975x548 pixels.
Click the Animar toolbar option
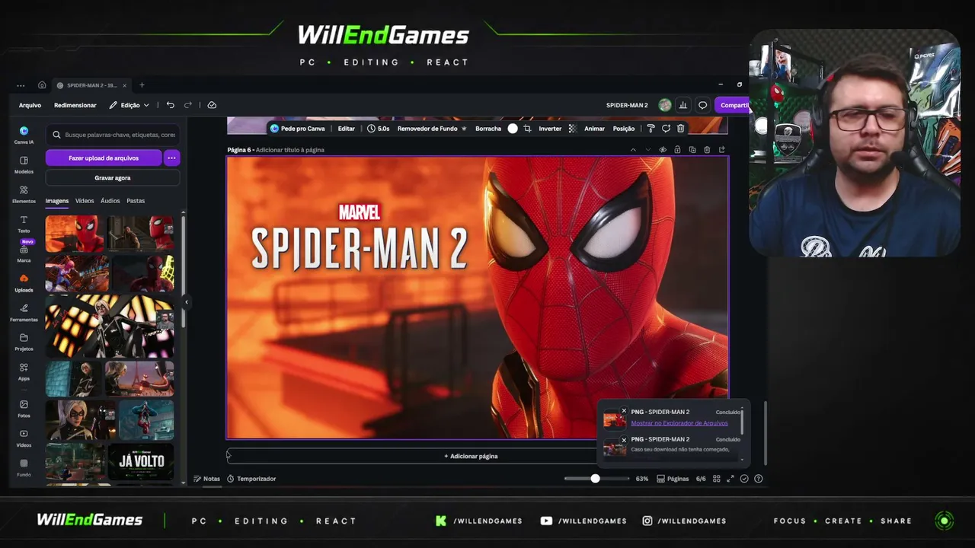594,129
